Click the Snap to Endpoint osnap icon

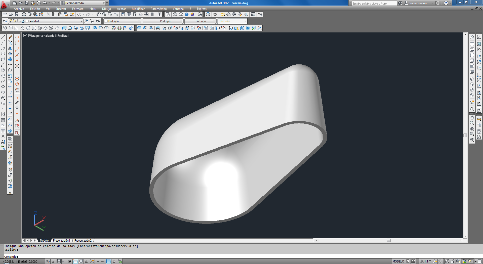click(17, 50)
